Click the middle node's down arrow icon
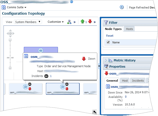 point(67,89)
